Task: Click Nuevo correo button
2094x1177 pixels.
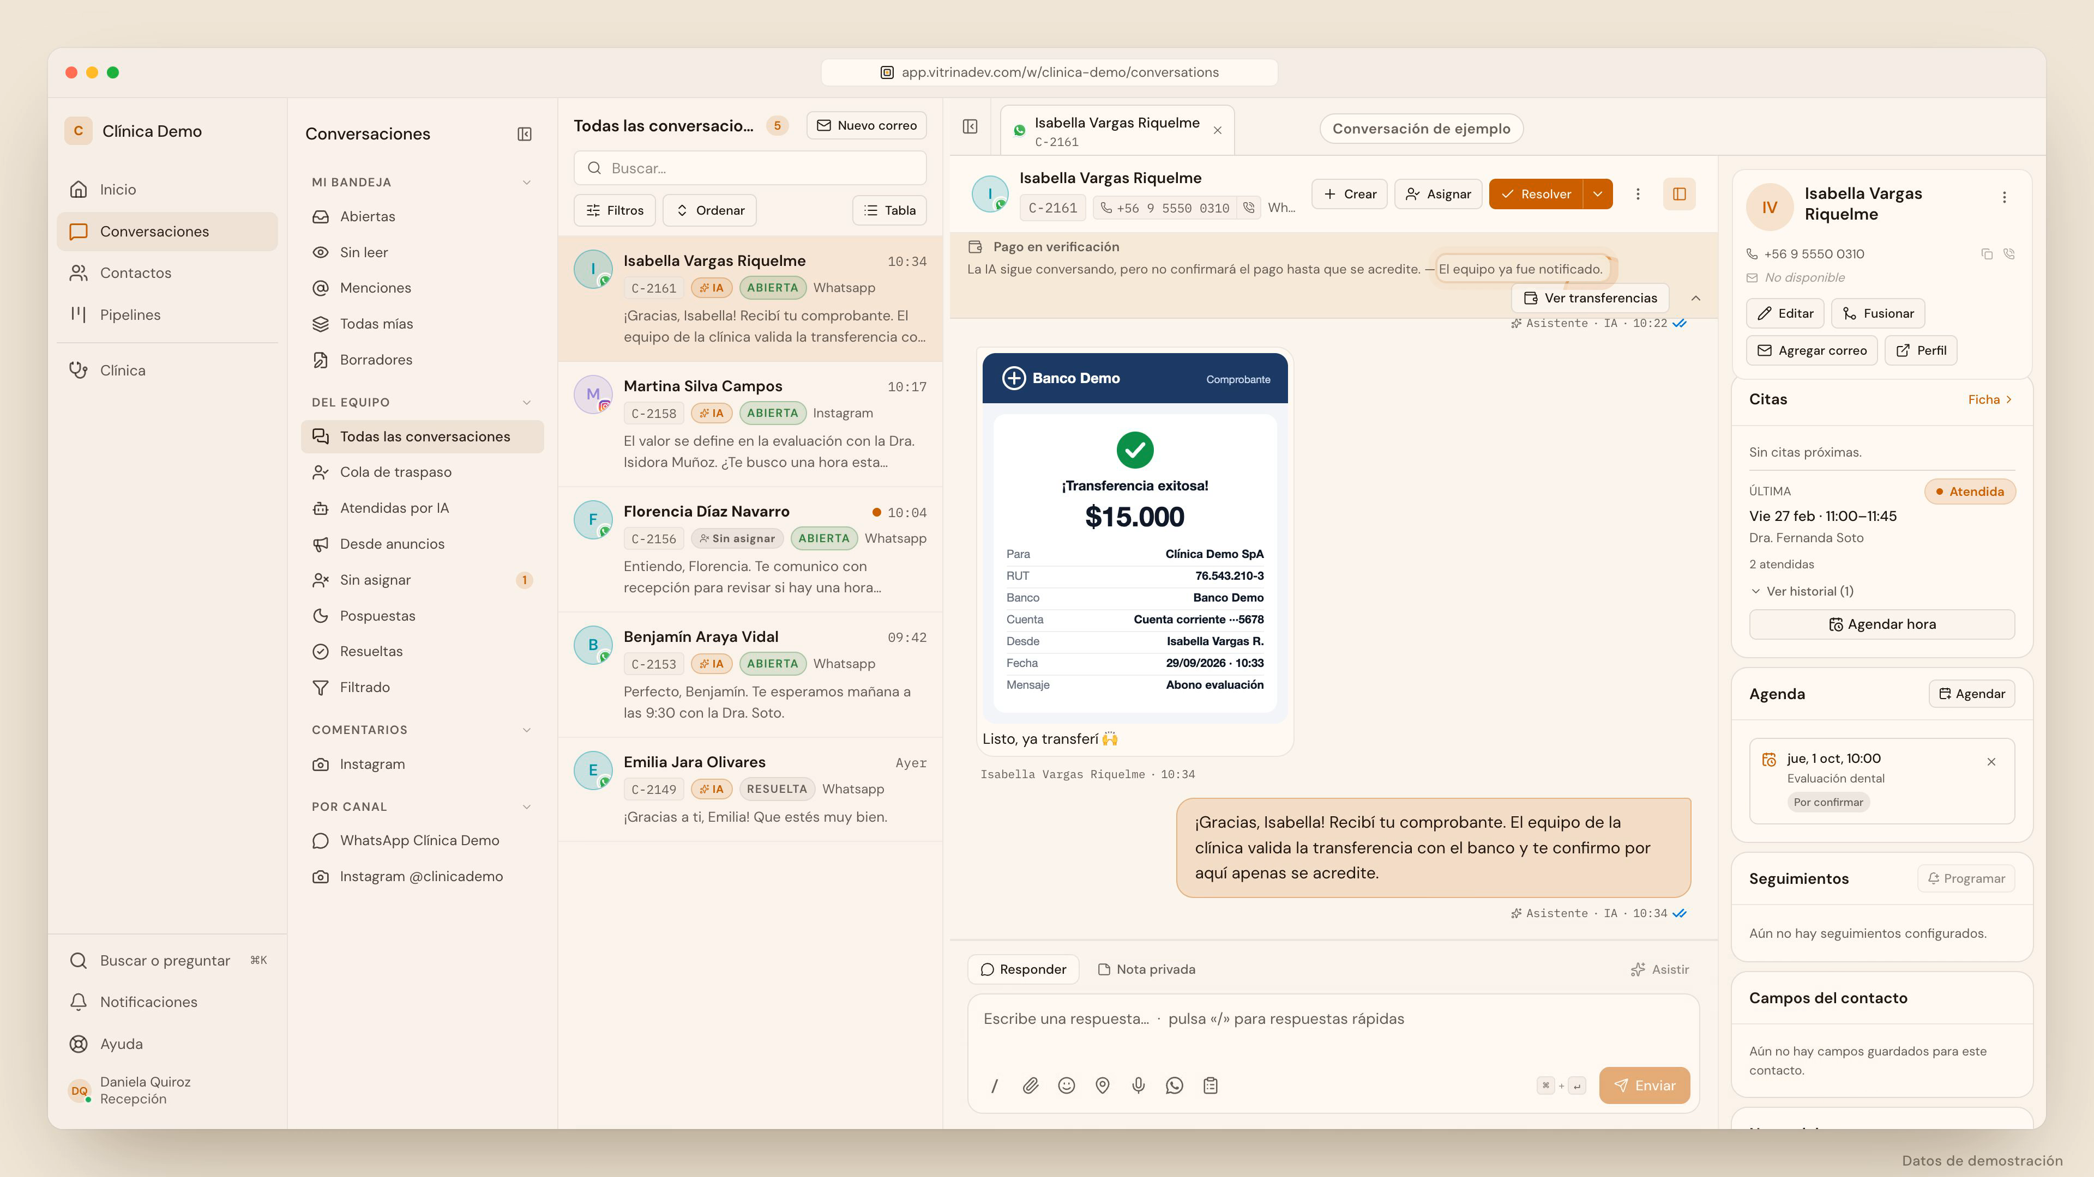Action: pos(867,126)
